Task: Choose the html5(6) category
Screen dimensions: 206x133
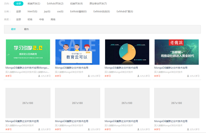Action: (x=32, y=12)
